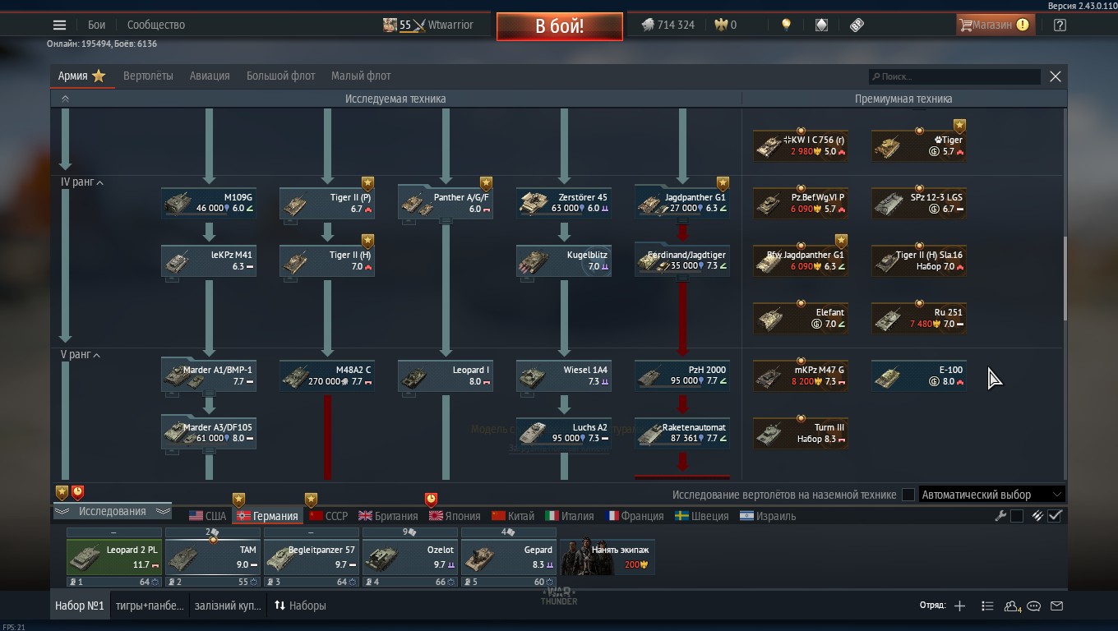Select the Kugelblitz vehicle

564,260
